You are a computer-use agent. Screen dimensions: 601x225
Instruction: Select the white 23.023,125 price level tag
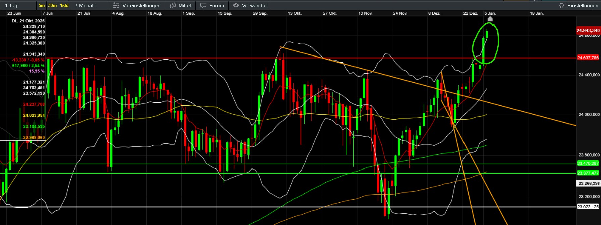pos(588,207)
